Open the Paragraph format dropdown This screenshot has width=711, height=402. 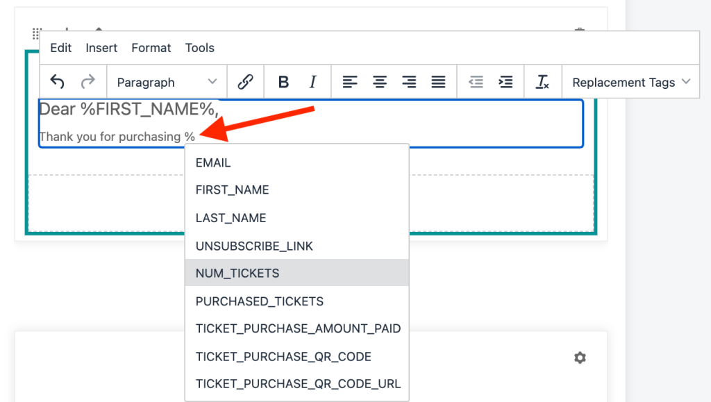pyautogui.click(x=167, y=82)
